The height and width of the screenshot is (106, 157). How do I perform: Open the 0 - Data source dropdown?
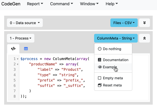click(25, 23)
